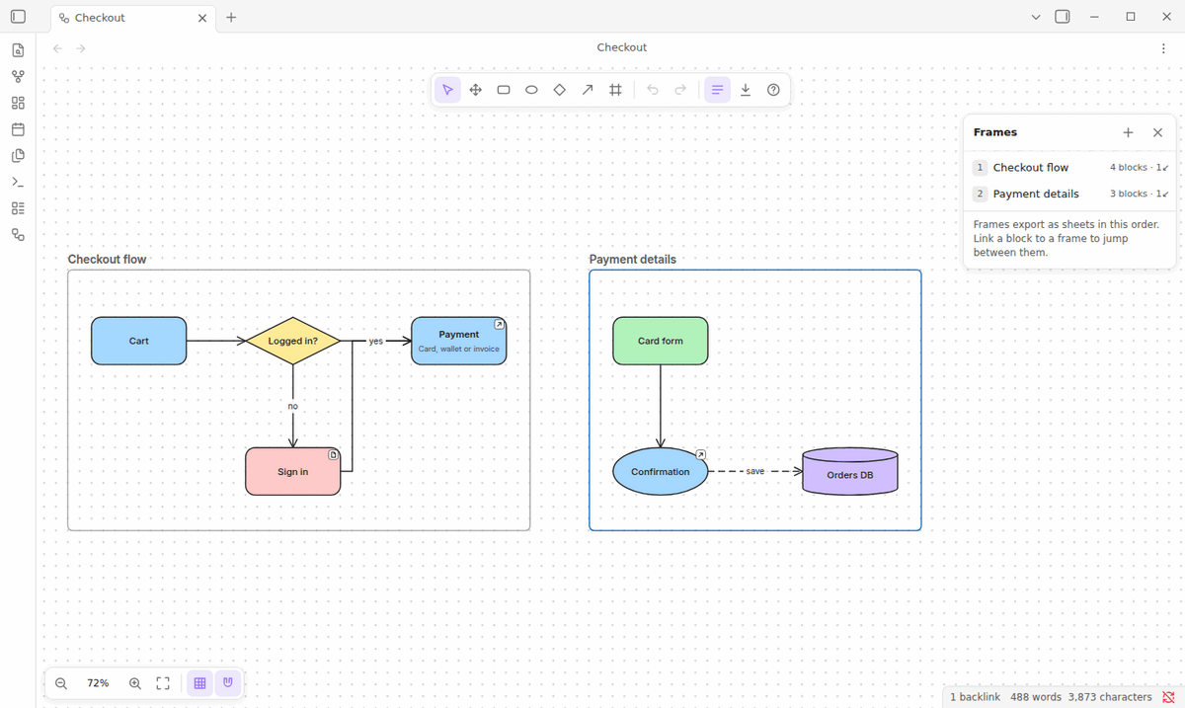
Task: Open the canvas blocks sidebar icon
Action: click(18, 103)
